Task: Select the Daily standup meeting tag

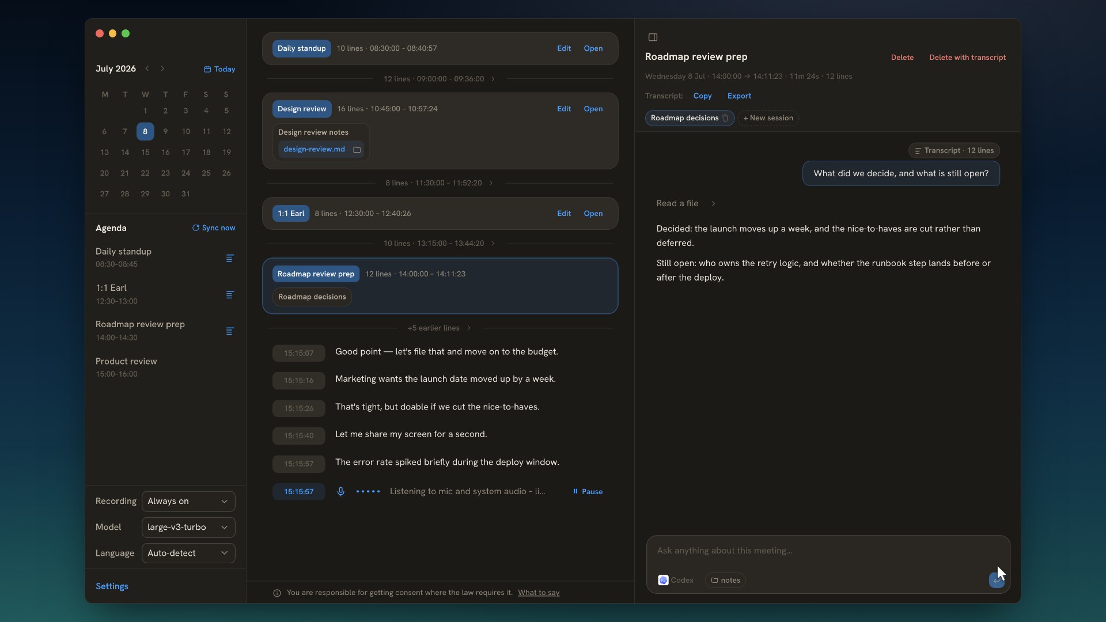Action: 301,48
